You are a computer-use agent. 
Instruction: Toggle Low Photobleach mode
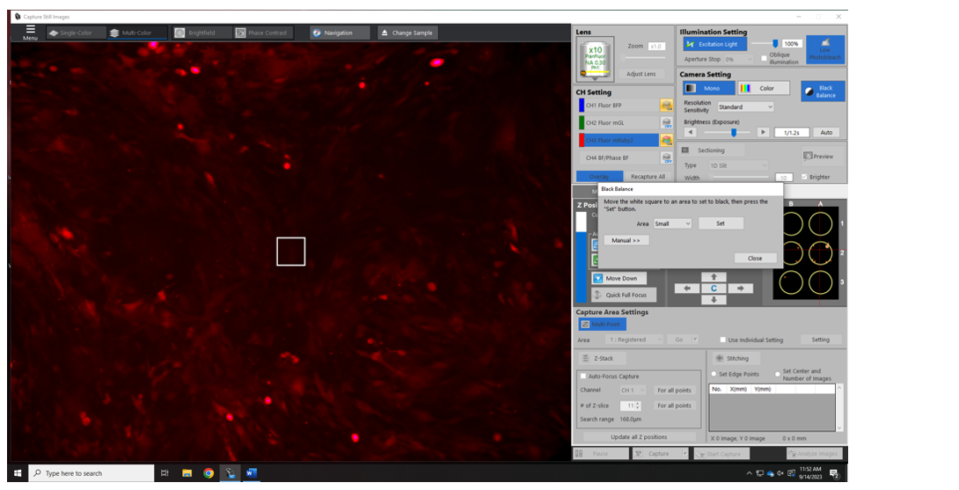pos(825,50)
